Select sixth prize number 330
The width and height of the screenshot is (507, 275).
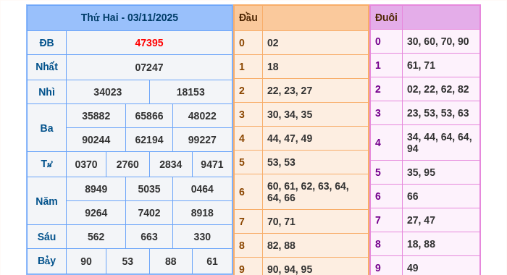coord(202,237)
